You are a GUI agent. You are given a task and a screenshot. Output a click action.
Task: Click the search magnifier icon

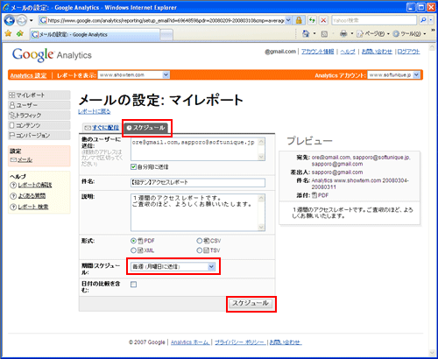click(423, 20)
